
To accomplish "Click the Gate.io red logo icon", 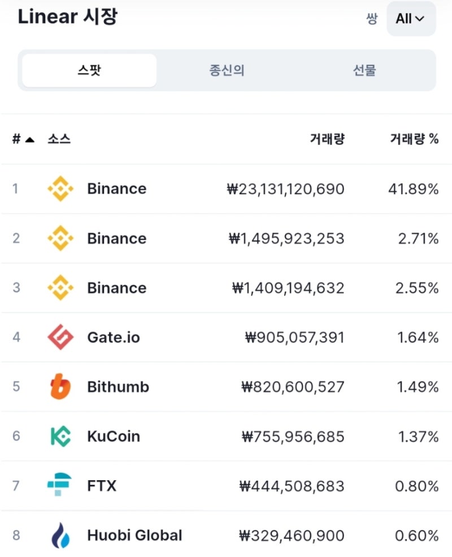I will pyautogui.click(x=60, y=337).
